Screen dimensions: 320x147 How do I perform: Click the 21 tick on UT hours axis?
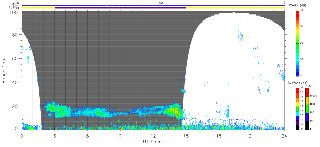(x=252, y=136)
